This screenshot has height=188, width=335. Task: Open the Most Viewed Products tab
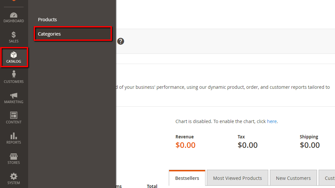click(x=237, y=178)
